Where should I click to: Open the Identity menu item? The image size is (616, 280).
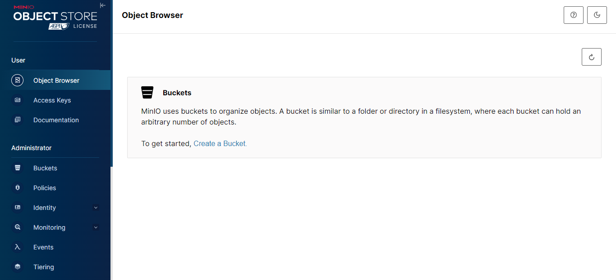(45, 208)
